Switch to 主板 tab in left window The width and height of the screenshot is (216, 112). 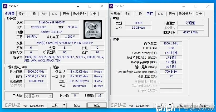(x=33, y=14)
